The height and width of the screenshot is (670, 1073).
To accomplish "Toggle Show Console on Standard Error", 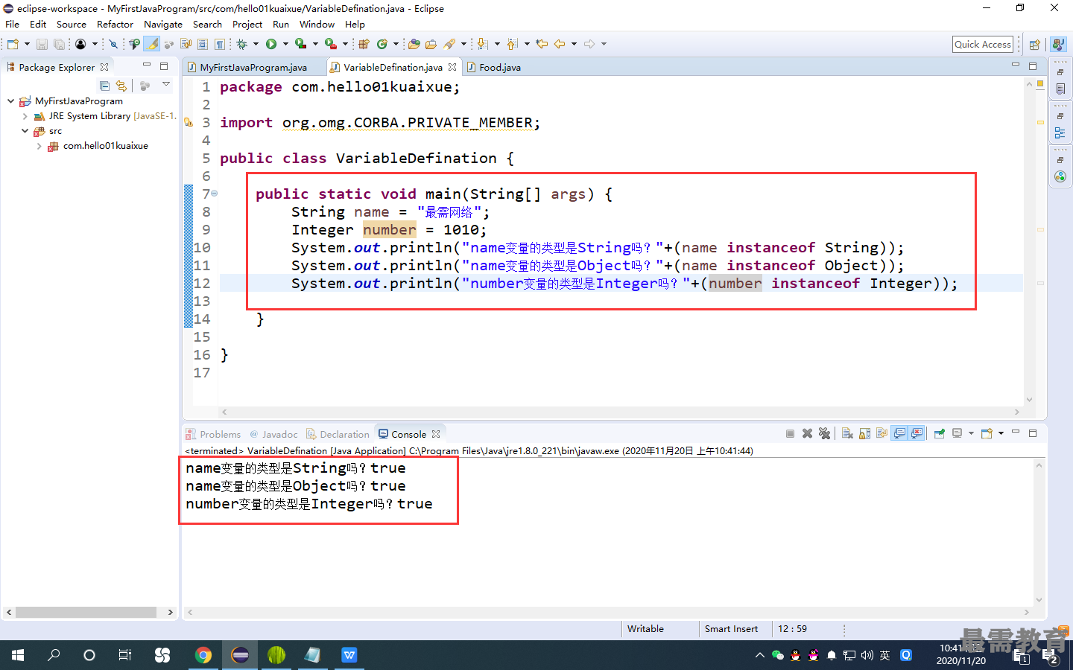I will [917, 433].
